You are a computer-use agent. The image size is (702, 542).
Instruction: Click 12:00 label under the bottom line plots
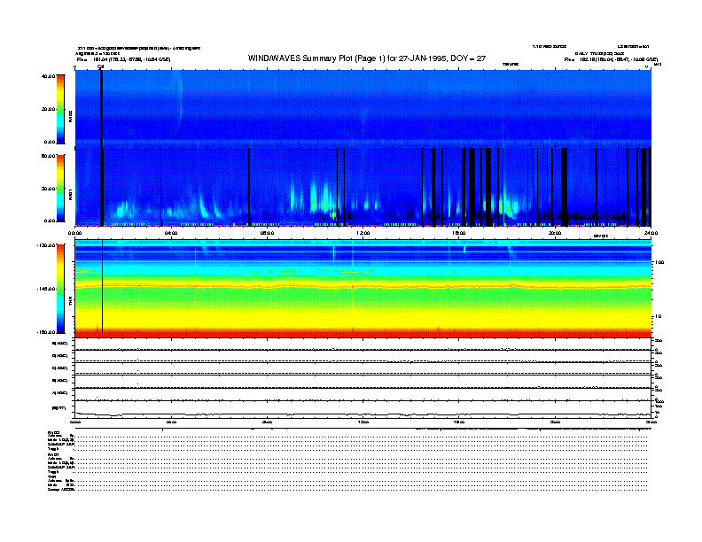point(363,422)
